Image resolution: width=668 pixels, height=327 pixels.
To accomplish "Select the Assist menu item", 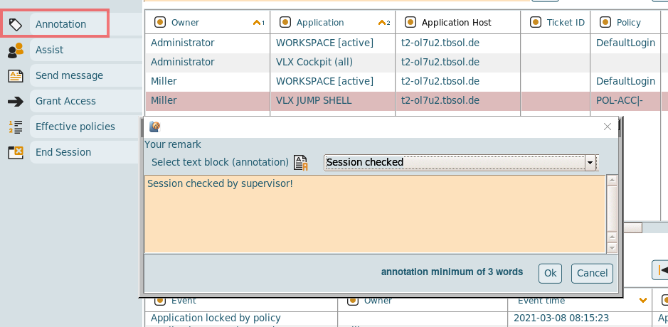I will [50, 50].
